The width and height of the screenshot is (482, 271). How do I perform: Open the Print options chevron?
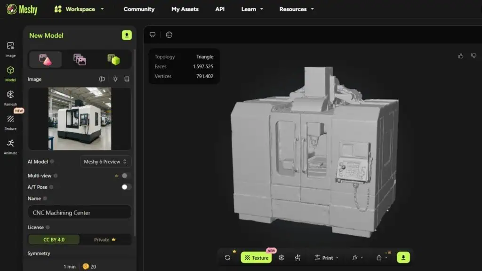tap(337, 257)
